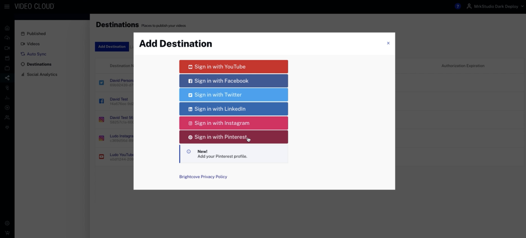The image size is (526, 238).
Task: Open the Brightcove Privacy Policy link
Action: (203, 177)
